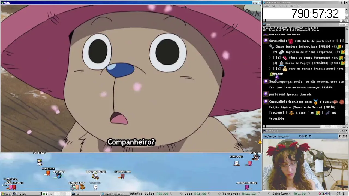Click the label icon before 'ID:'
349x196 pixels.
pos(327,113)
